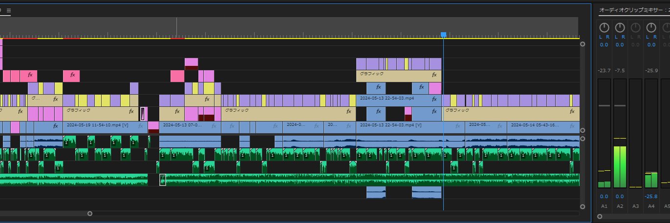Adjust the A2 pan knob

[x=620, y=27]
